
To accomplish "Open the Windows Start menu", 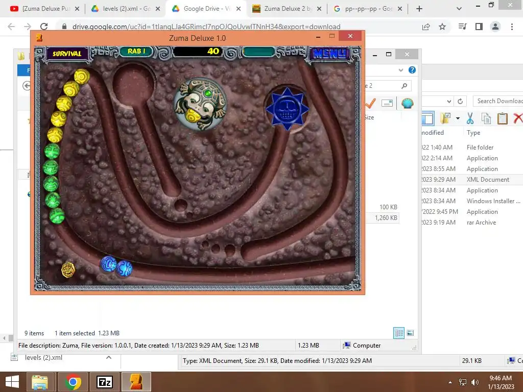I will click(12, 382).
